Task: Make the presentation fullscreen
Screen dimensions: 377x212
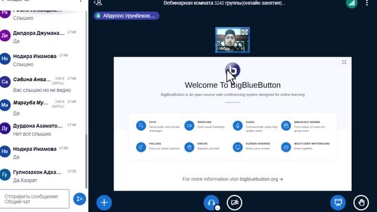Action: coord(344,62)
